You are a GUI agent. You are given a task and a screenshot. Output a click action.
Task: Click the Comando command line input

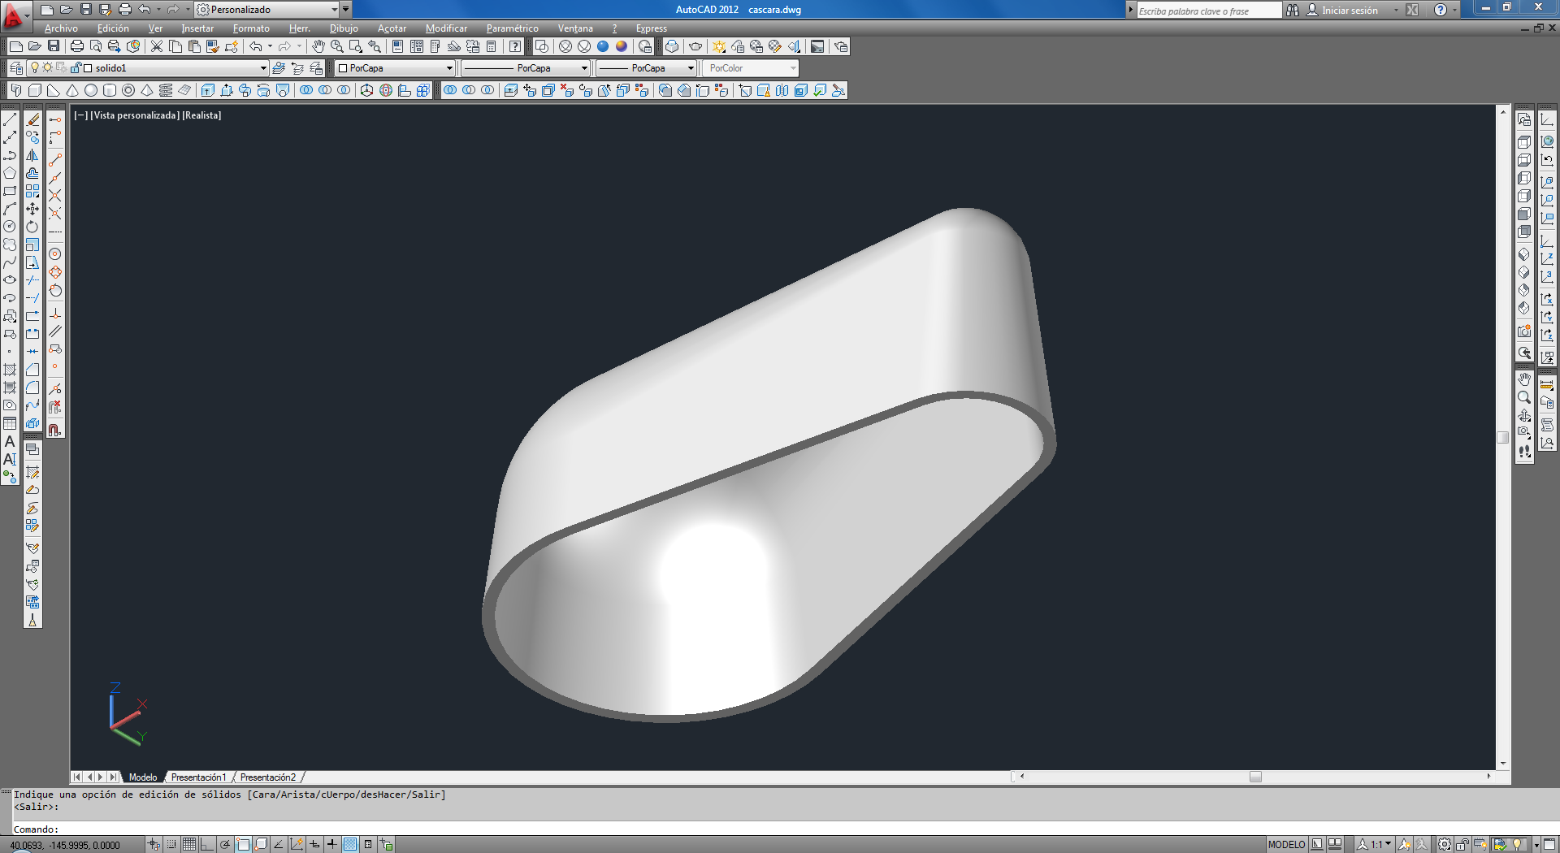coord(780,829)
